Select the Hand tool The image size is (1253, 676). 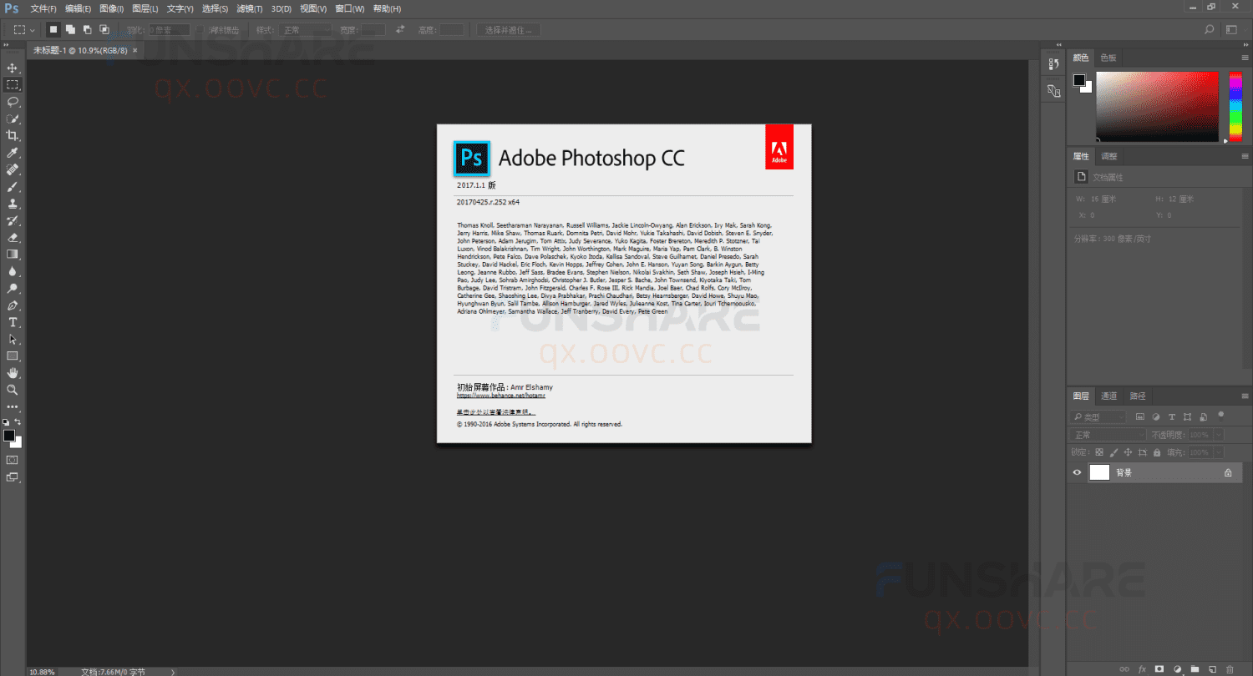point(13,373)
